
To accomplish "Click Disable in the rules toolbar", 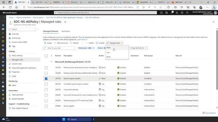I will coord(100,43).
